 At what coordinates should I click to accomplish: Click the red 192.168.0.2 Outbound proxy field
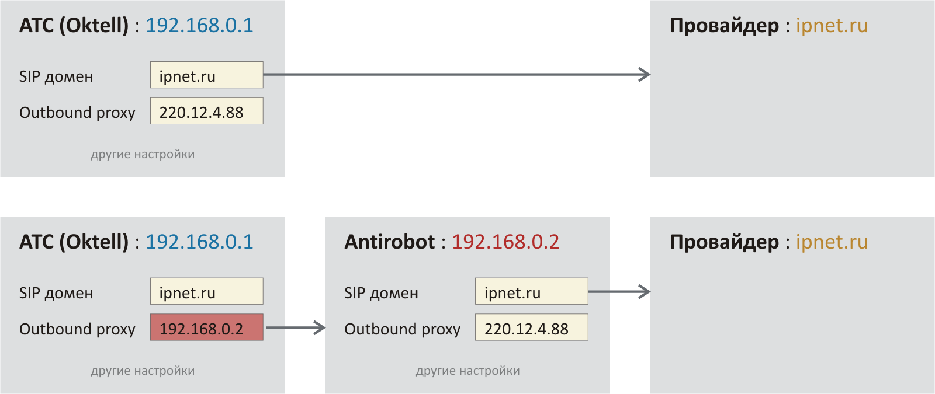point(206,328)
